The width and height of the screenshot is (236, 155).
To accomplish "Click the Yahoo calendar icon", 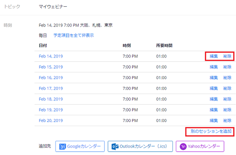I will click(x=183, y=146).
